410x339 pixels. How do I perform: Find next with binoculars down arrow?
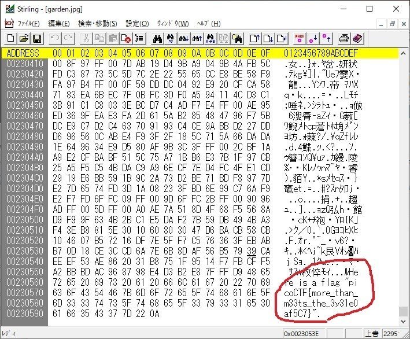[x=184, y=39]
